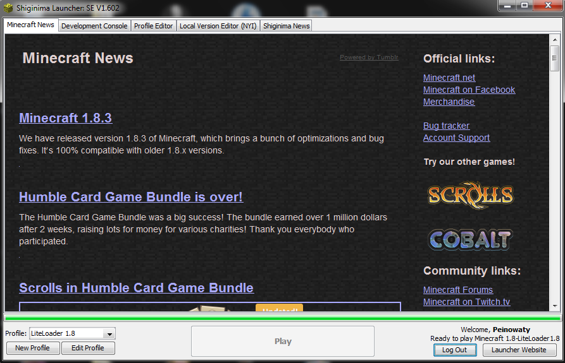Viewport: 565px width, 363px height.
Task: Click the Humble bundle image thumbnail
Action: click(x=210, y=307)
